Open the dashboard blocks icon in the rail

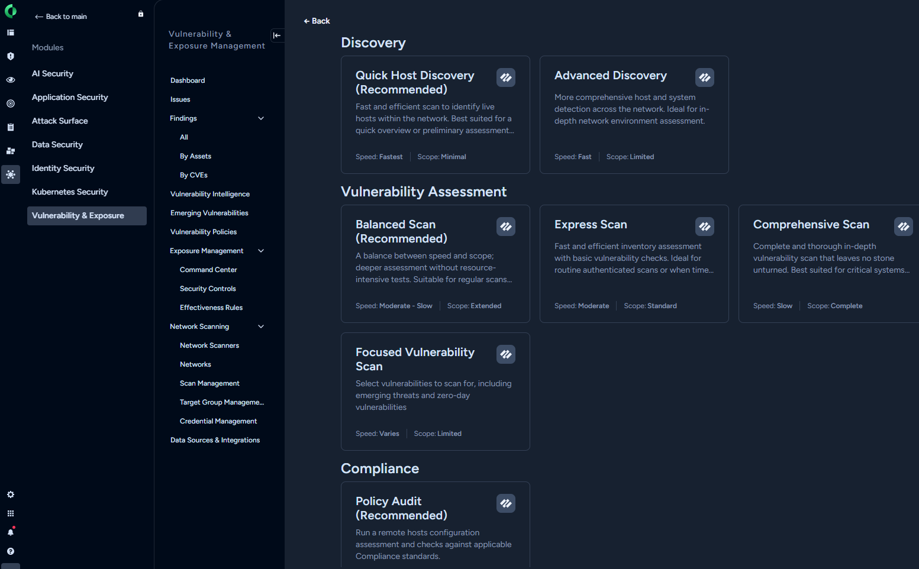[11, 151]
